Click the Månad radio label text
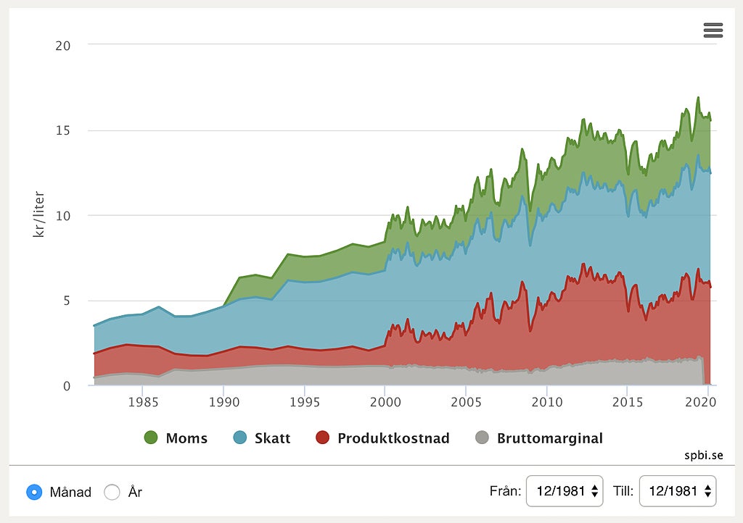Screen dimensions: 743x523 [70, 492]
